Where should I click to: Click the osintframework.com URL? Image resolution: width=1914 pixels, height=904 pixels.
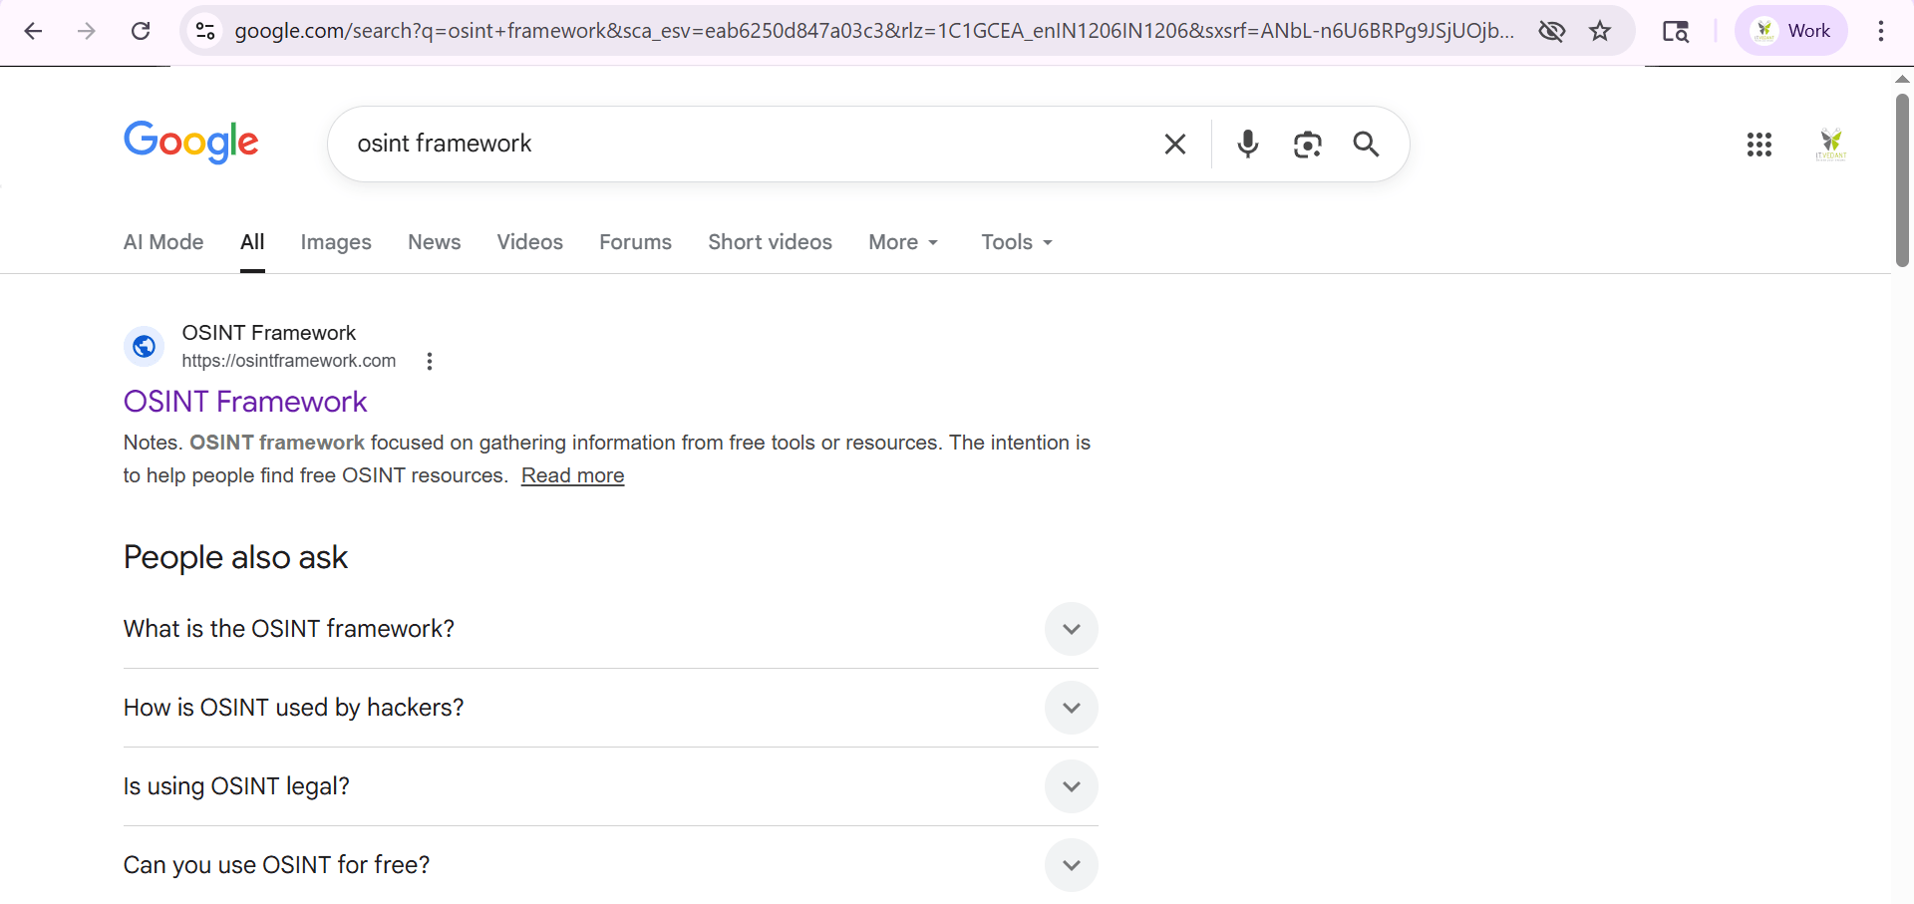[x=289, y=361]
